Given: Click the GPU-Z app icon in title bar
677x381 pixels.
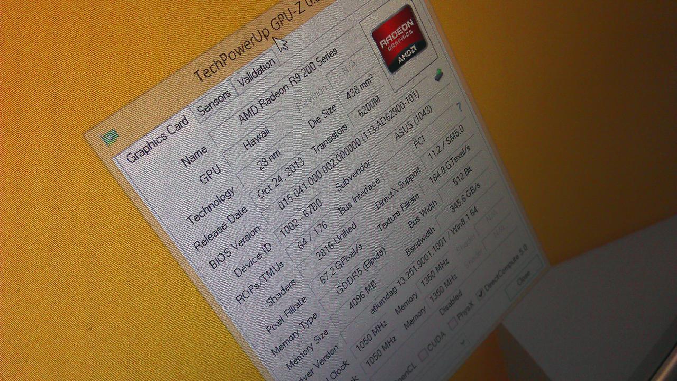Looking at the screenshot, I should 109,139.
